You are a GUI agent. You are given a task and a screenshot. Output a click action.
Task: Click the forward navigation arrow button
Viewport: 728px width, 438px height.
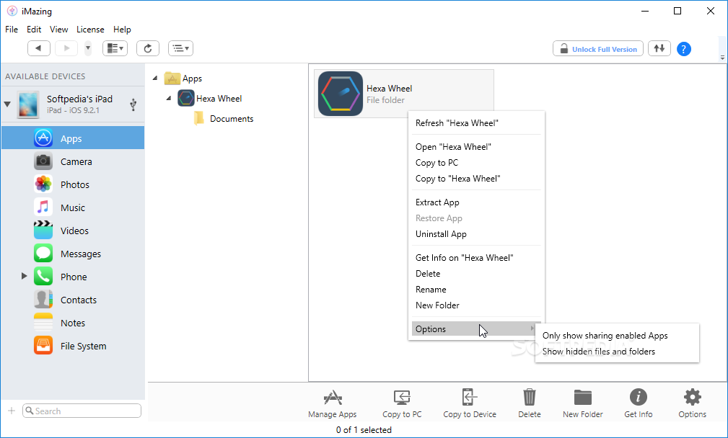(x=66, y=48)
